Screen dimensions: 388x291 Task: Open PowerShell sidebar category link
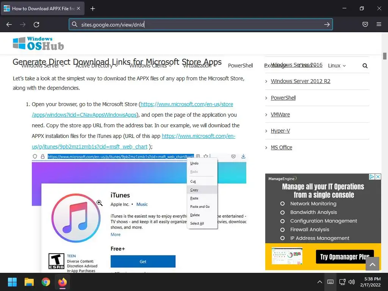(283, 98)
